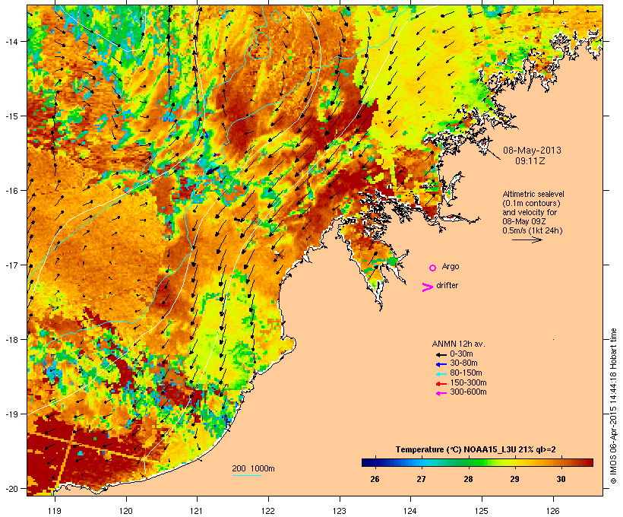Click the date label 08-May-2013

point(532,151)
